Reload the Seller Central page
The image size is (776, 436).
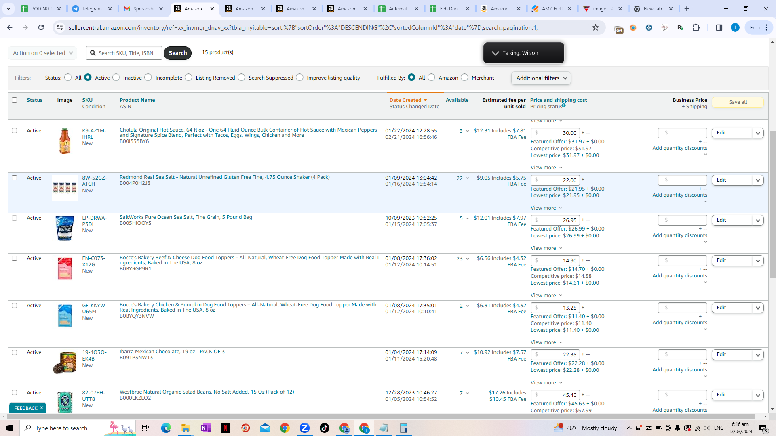pos(41,27)
